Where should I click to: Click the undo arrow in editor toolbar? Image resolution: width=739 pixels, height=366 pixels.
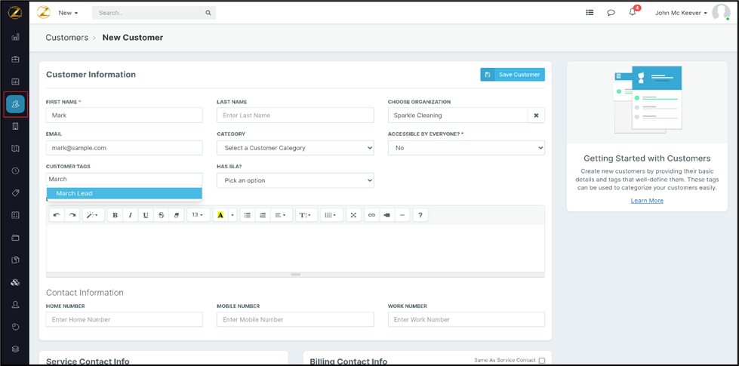click(57, 215)
